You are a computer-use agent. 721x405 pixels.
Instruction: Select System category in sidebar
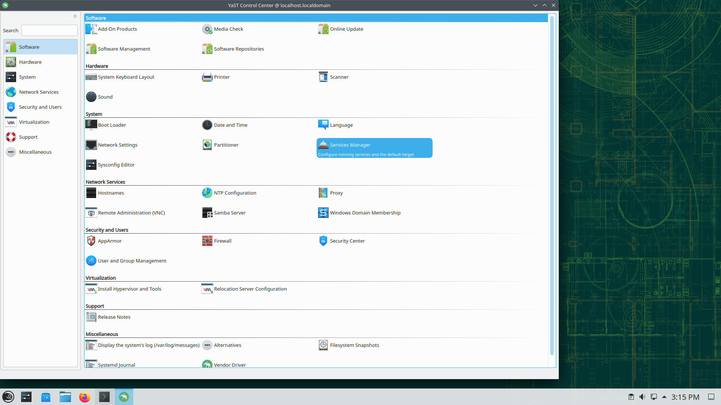[x=41, y=77]
